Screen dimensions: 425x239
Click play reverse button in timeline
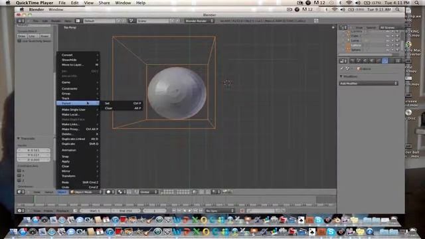click(x=185, y=211)
